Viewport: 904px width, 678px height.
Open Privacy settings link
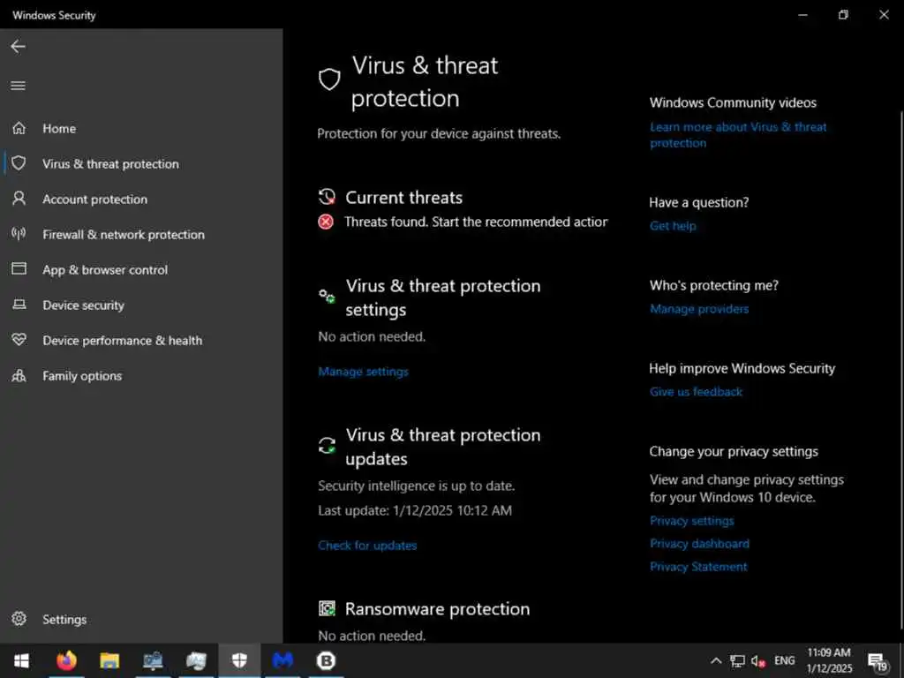[x=692, y=521]
